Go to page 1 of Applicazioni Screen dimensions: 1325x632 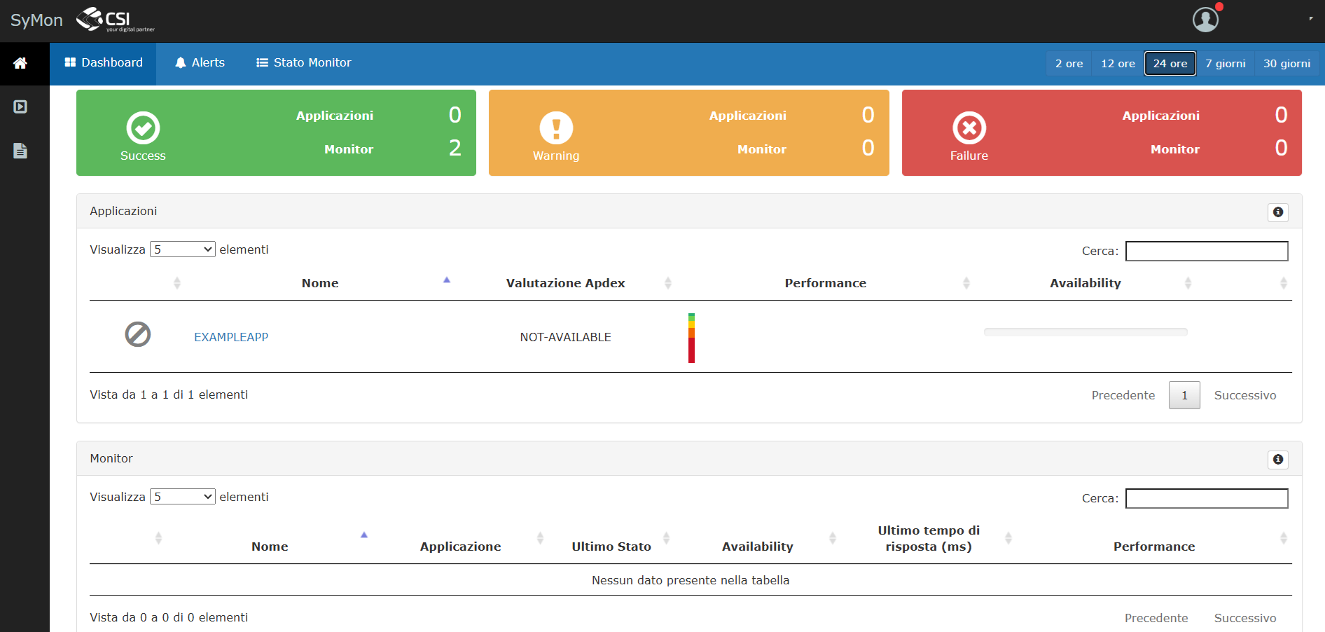1184,395
